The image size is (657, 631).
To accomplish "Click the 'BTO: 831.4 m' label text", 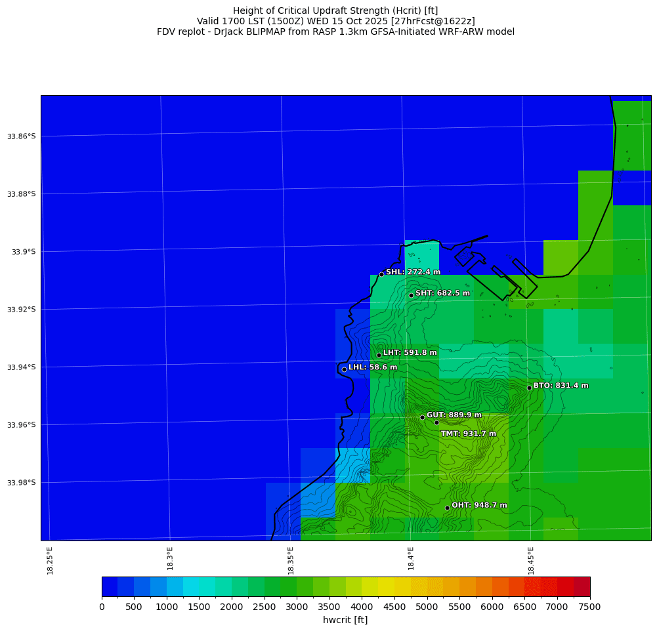I will 561,386.
